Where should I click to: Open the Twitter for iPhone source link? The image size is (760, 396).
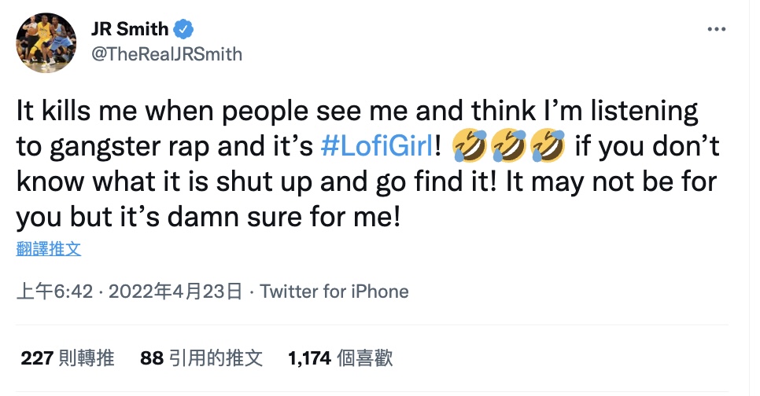tap(334, 291)
